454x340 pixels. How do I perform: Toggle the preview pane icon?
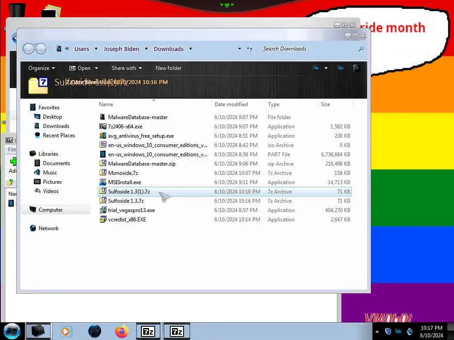coord(341,68)
